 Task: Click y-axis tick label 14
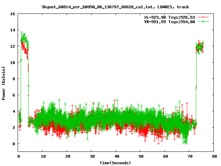12,30
